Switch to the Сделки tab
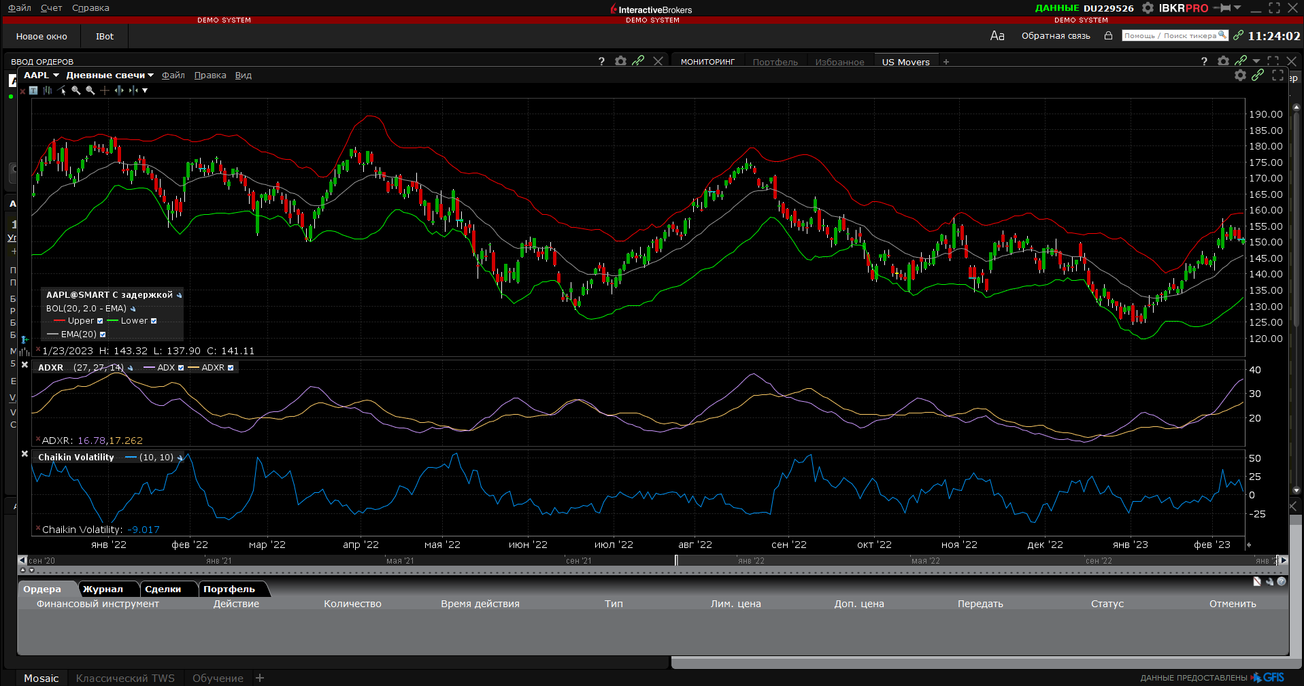The image size is (1304, 686). (x=163, y=589)
